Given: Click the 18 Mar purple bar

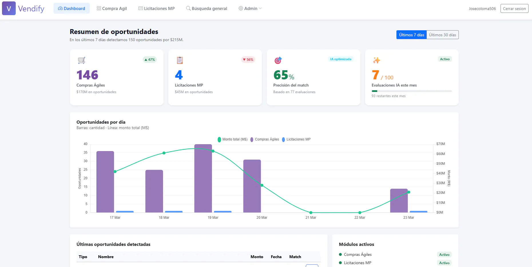Looking at the screenshot, I should [154, 191].
